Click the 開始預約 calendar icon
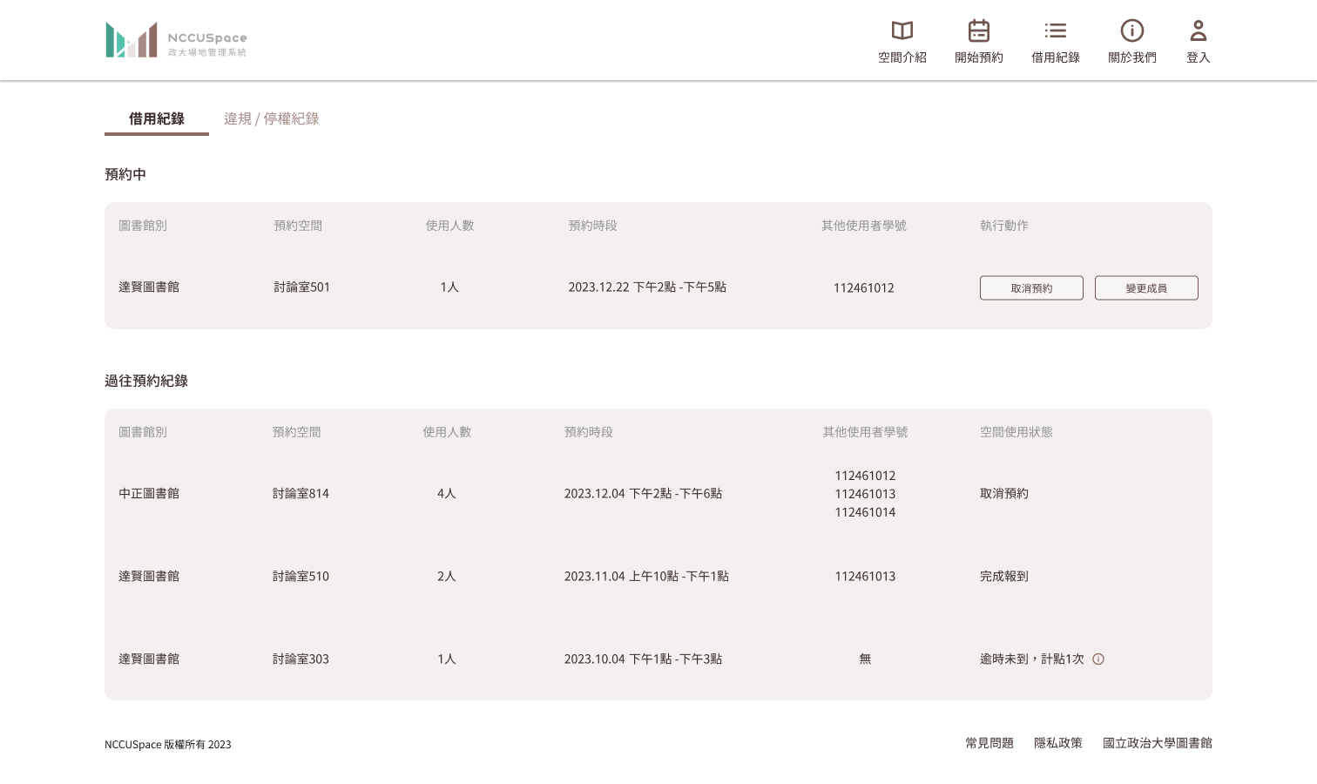Viewport: 1317px width, 784px height. click(x=978, y=31)
